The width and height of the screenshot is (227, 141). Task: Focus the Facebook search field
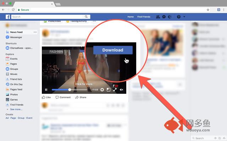[x=48, y=17]
